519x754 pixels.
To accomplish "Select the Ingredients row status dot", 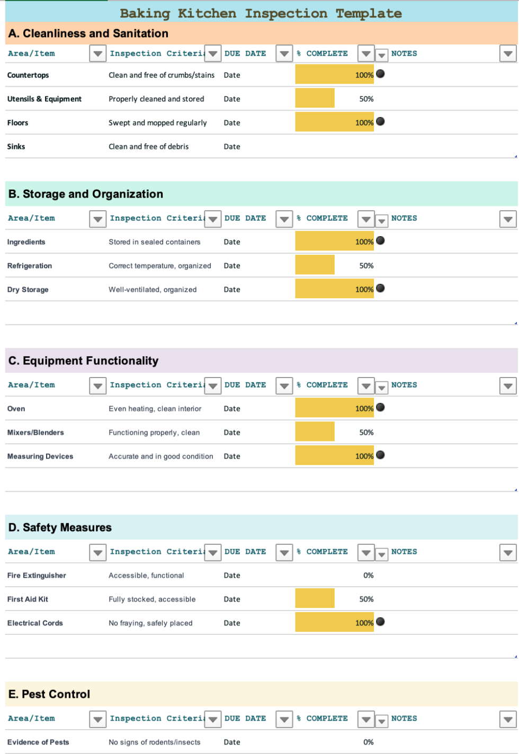I will [380, 241].
